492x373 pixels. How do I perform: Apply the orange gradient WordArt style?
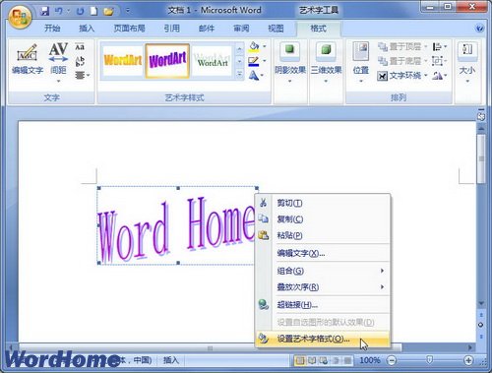coord(122,61)
